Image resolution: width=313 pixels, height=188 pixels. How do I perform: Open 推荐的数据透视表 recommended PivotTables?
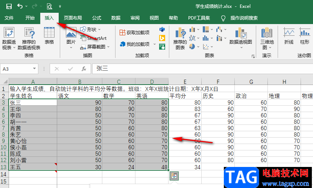tap(29, 38)
